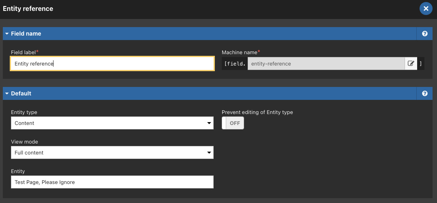Click the Machine name caption text
This screenshot has width=437, height=203.
click(240, 52)
